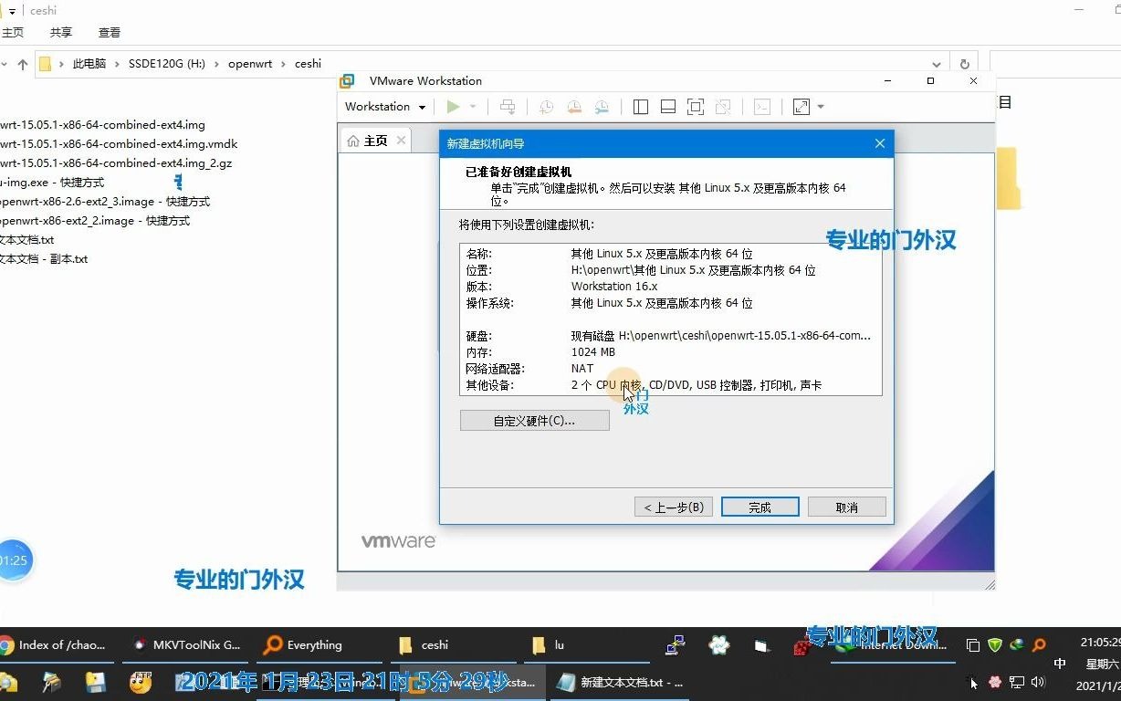Open the stretch display dropdown arrow
The image size is (1121, 701).
point(821,107)
